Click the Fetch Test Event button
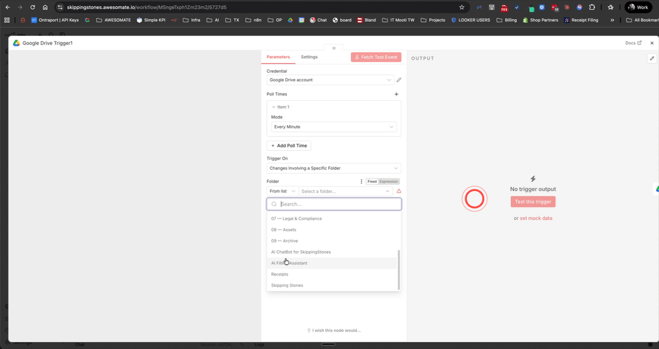 (x=376, y=57)
